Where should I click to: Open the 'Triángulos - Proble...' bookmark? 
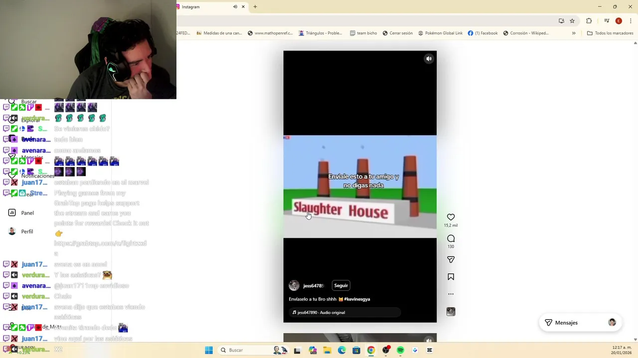tap(320, 33)
